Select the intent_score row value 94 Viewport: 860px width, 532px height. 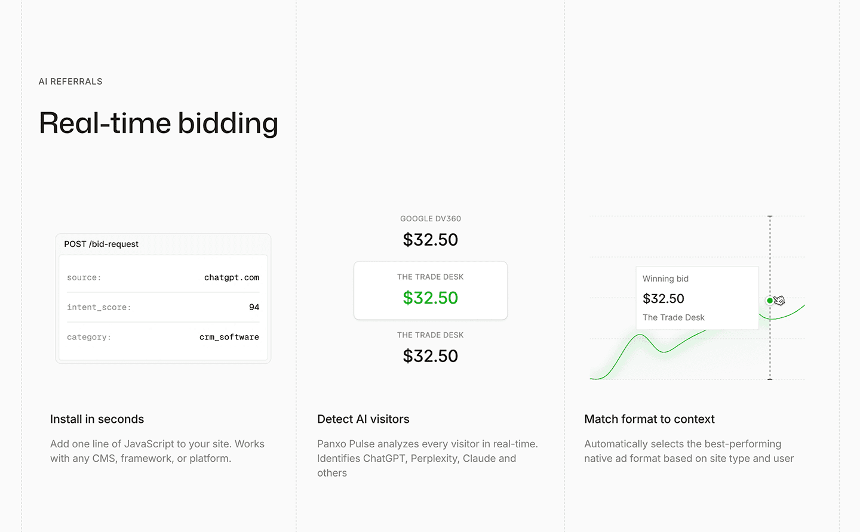coord(254,307)
